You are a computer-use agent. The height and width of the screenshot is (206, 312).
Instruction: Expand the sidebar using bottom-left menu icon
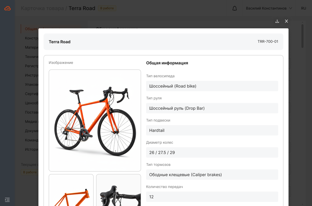7,200
